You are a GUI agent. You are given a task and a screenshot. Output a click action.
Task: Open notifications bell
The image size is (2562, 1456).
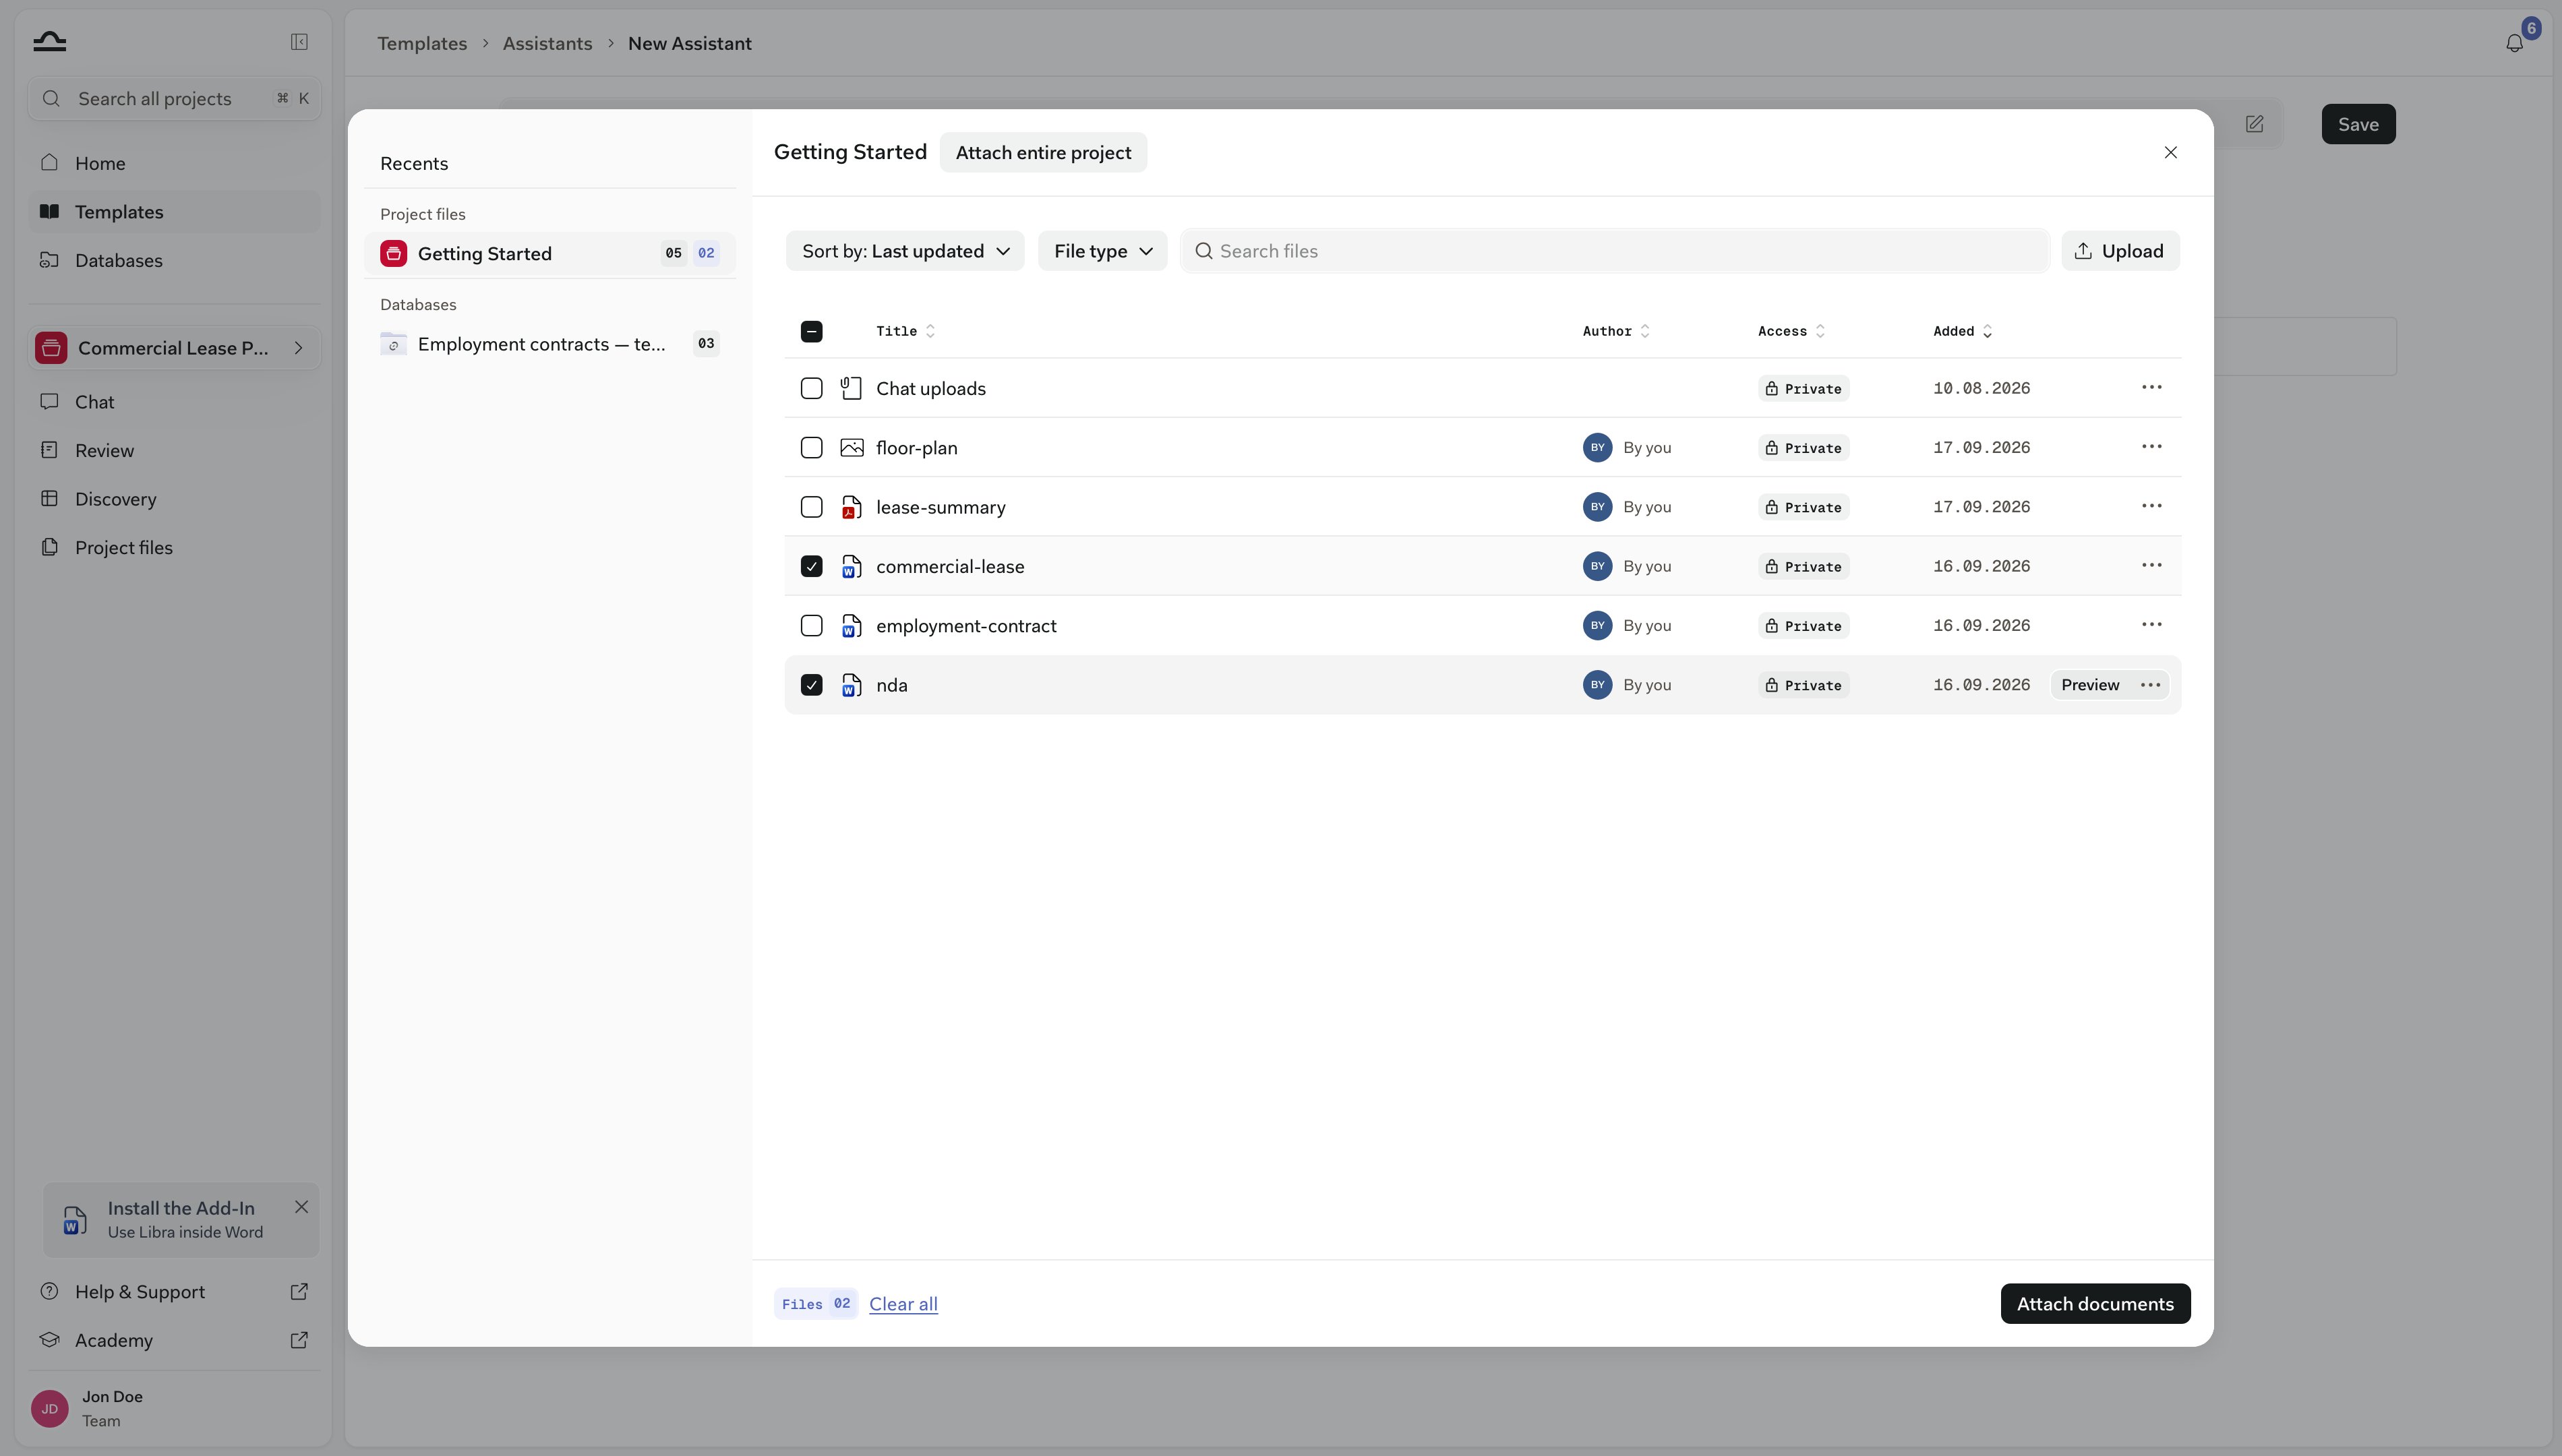click(x=2514, y=43)
